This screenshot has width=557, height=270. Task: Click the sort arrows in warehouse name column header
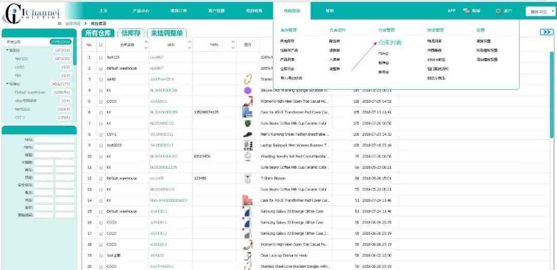[x=145, y=45]
